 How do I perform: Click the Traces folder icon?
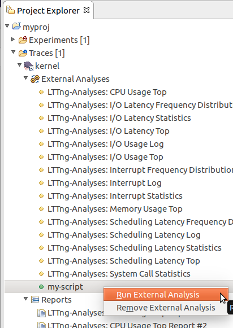coord(23,53)
